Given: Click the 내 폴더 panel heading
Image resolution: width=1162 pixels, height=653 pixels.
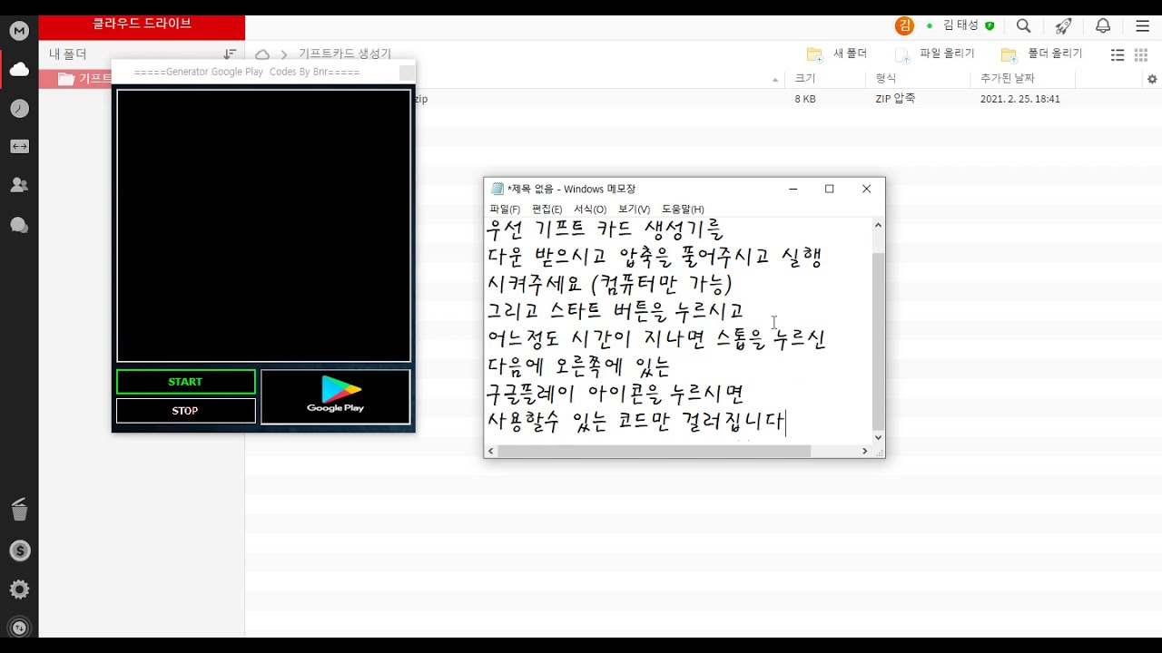Looking at the screenshot, I should [68, 54].
